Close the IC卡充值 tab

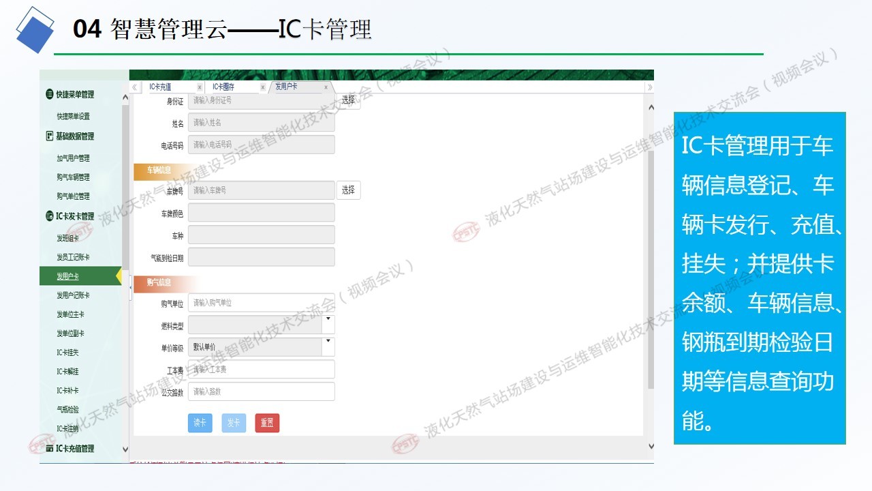click(x=199, y=87)
